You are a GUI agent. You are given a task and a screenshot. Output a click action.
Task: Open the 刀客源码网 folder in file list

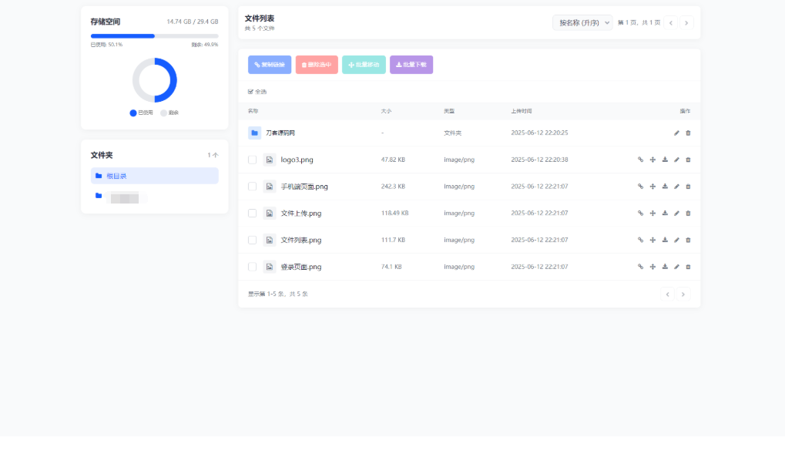tap(280, 133)
